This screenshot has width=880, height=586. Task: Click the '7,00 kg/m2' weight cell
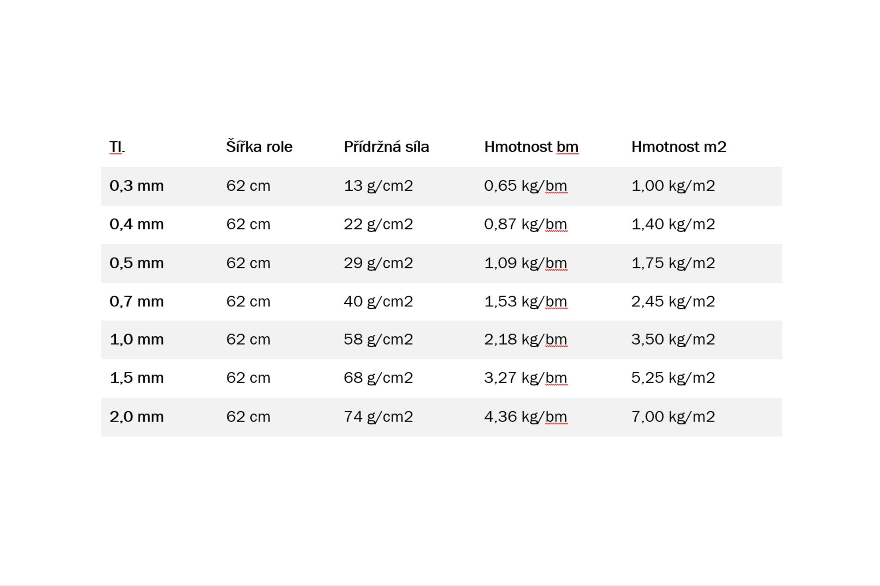tap(673, 417)
